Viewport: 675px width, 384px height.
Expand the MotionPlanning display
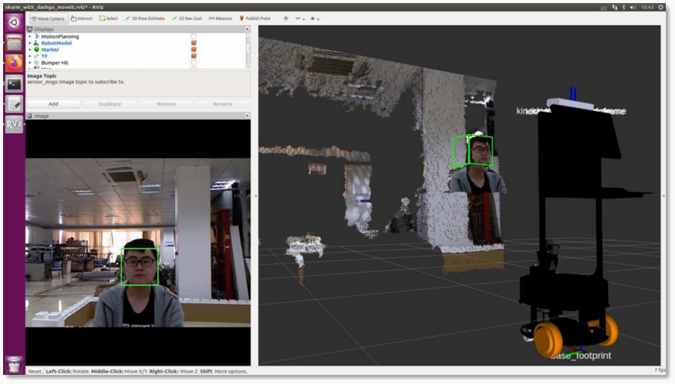30,37
